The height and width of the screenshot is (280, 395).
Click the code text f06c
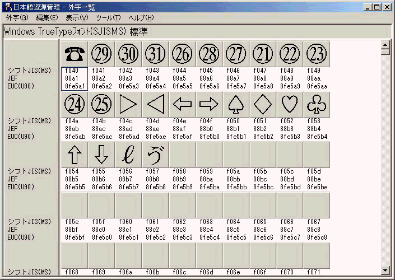pos(179,272)
